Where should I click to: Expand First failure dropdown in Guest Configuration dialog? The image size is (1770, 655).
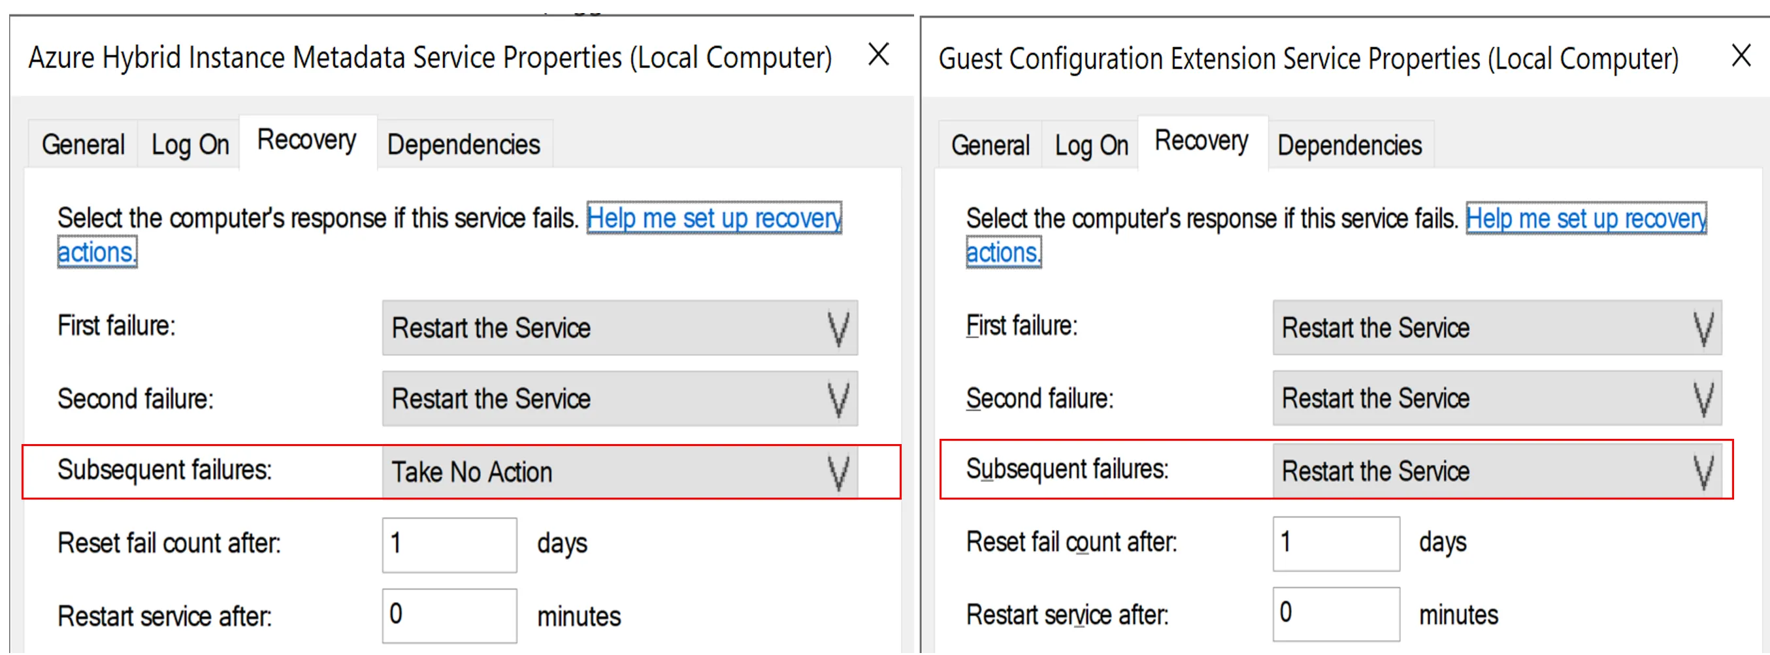pyautogui.click(x=1496, y=328)
